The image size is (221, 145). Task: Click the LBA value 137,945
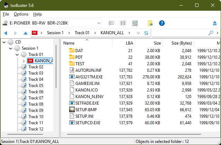(126, 109)
